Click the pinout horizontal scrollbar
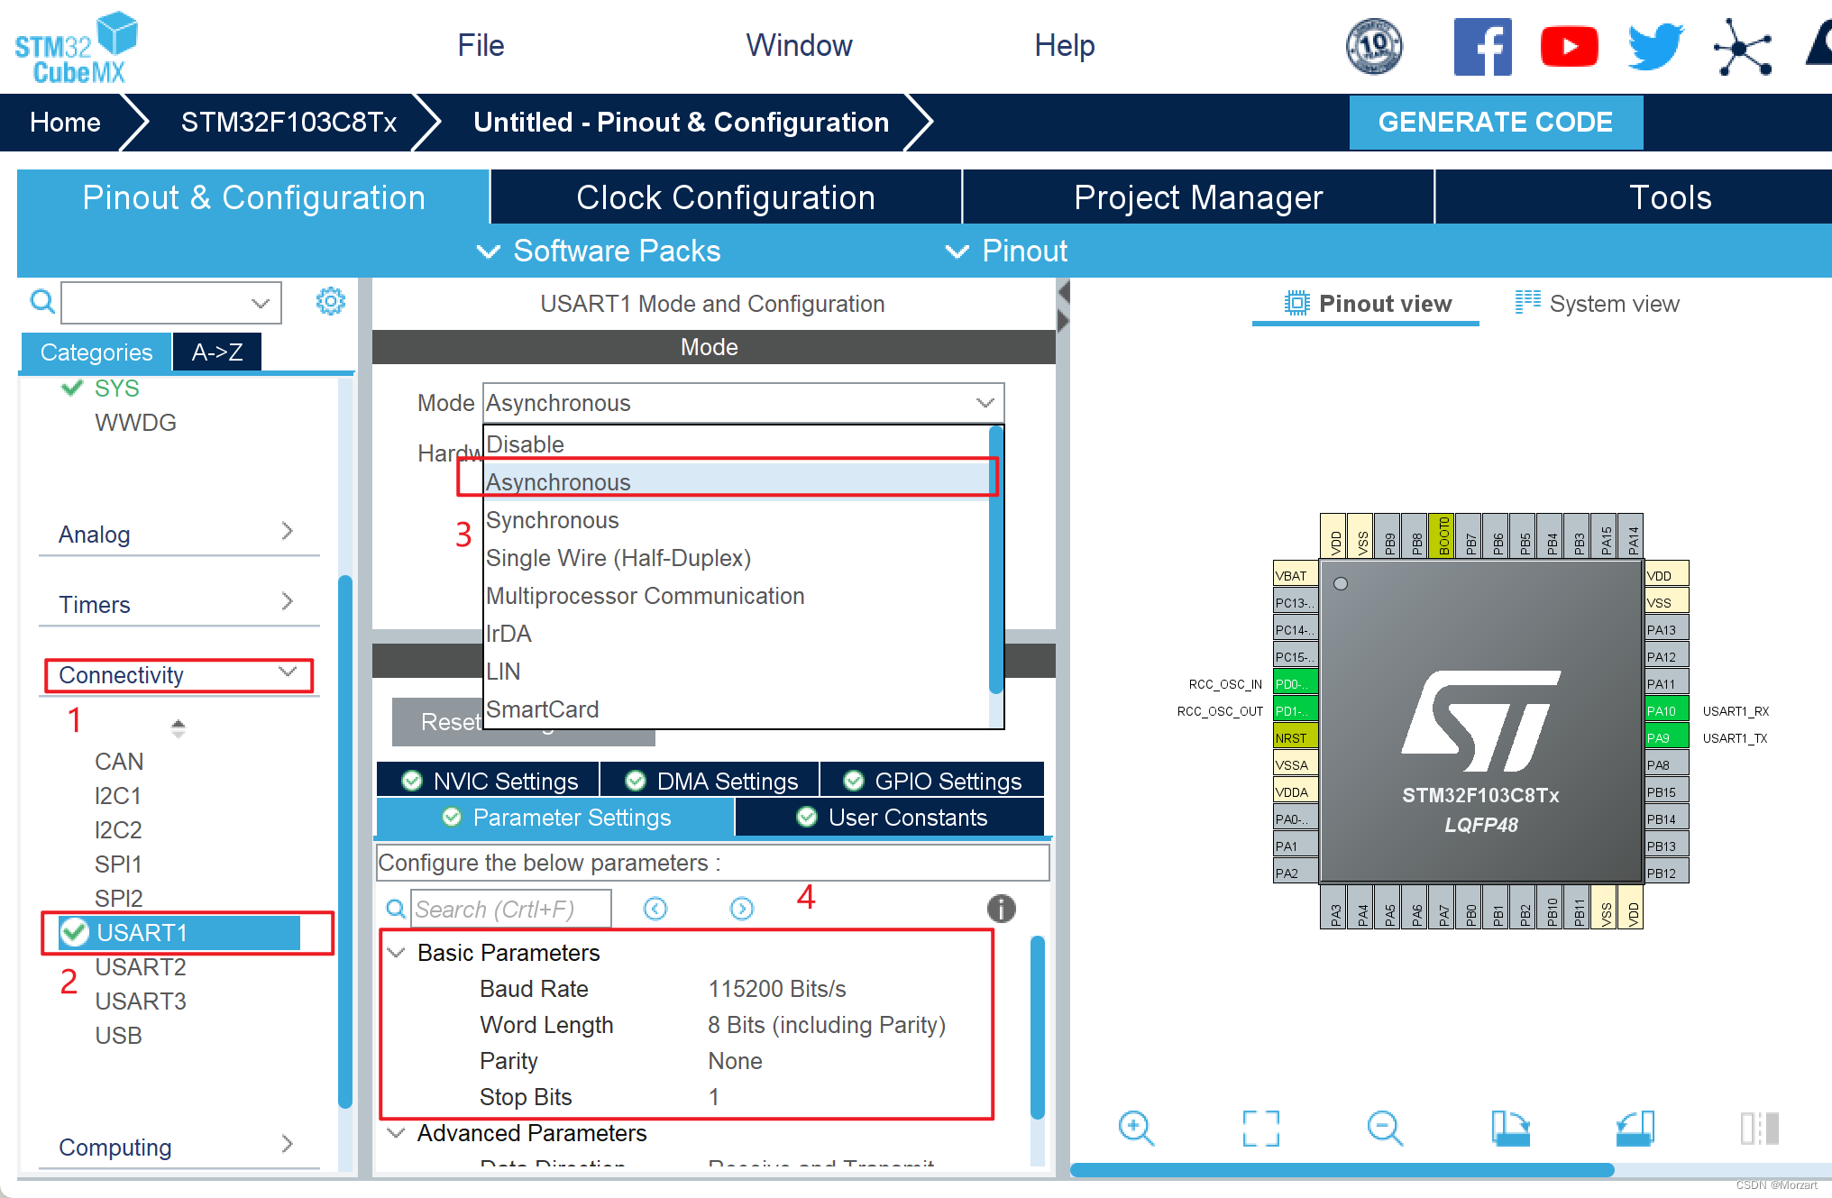 click(1342, 1170)
